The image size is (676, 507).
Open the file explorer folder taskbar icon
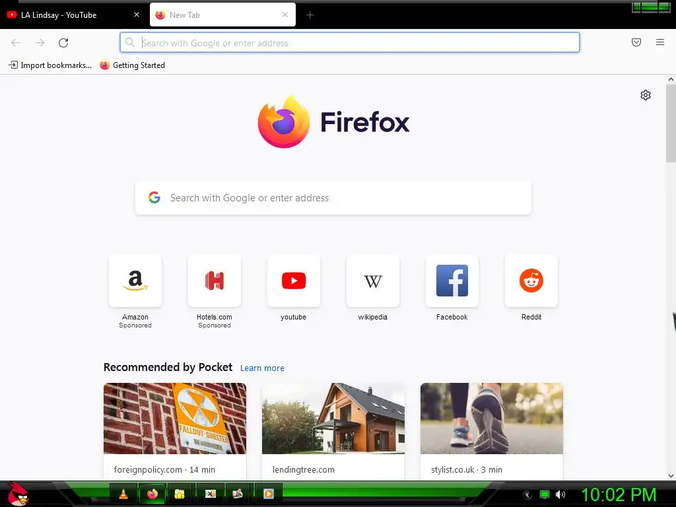pos(180,494)
